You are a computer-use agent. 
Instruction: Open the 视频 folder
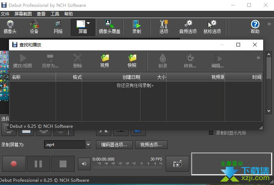pyautogui.click(x=105, y=61)
